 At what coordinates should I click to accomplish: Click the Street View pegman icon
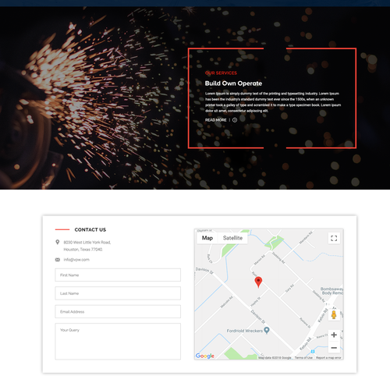pos(334,314)
